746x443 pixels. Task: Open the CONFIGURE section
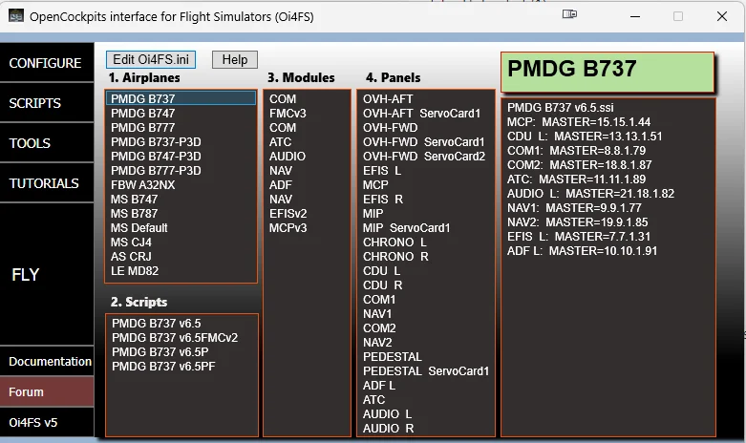47,63
